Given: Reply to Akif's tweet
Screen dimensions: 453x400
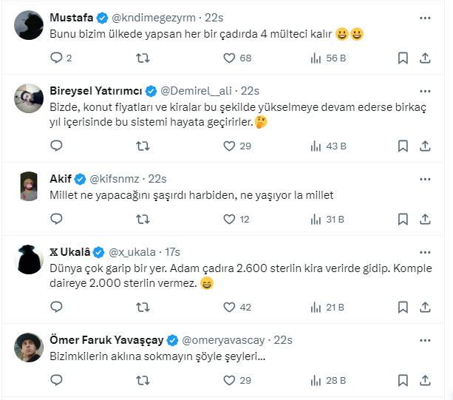Looking at the screenshot, I should click(56, 219).
